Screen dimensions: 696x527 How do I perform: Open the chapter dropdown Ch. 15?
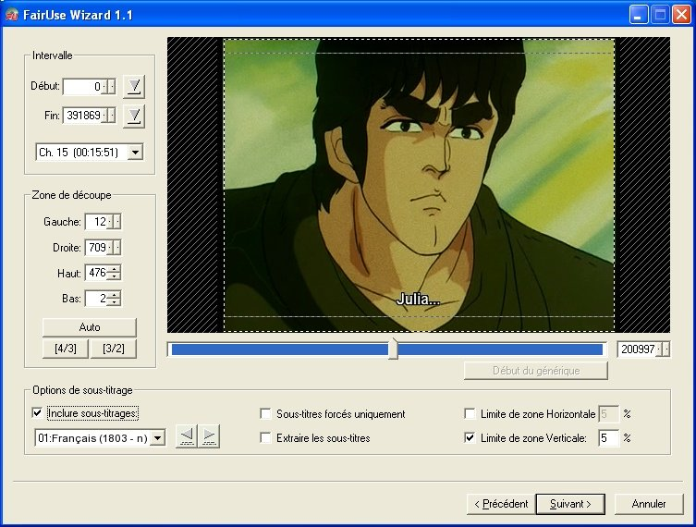pyautogui.click(x=135, y=153)
